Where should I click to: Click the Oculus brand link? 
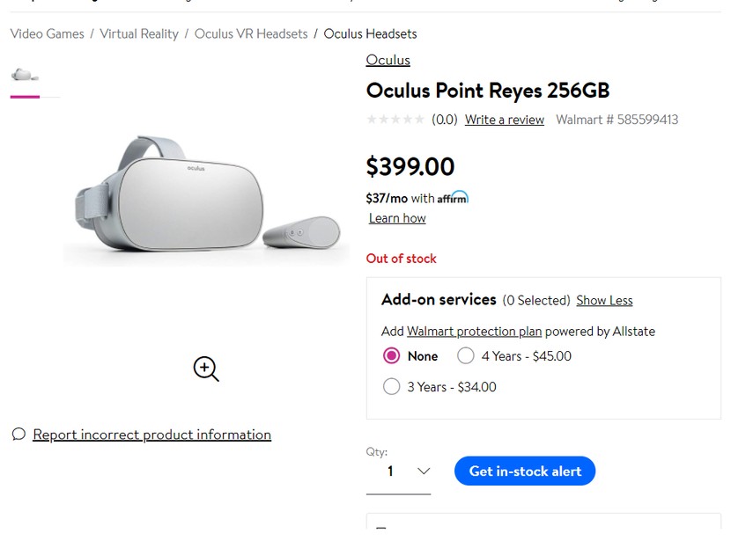coord(388,60)
